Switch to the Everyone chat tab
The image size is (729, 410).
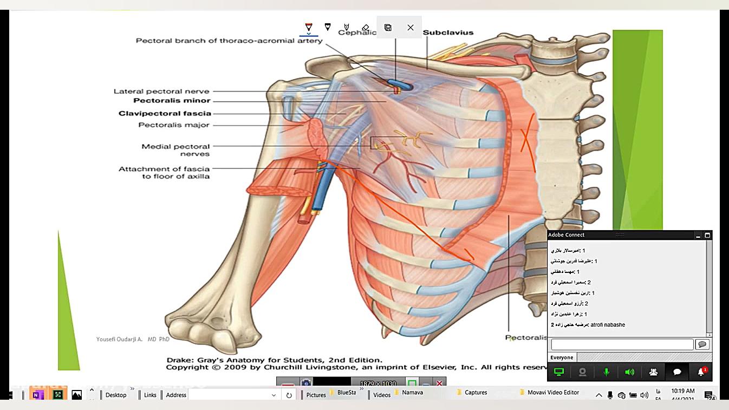pyautogui.click(x=562, y=357)
